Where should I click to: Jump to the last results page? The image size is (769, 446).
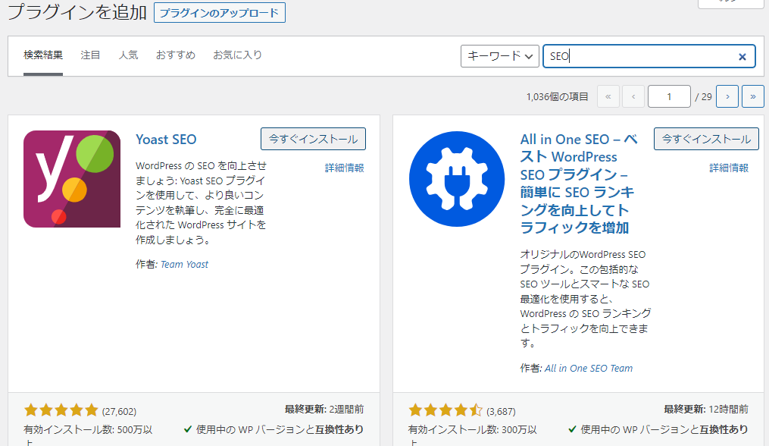(x=753, y=96)
